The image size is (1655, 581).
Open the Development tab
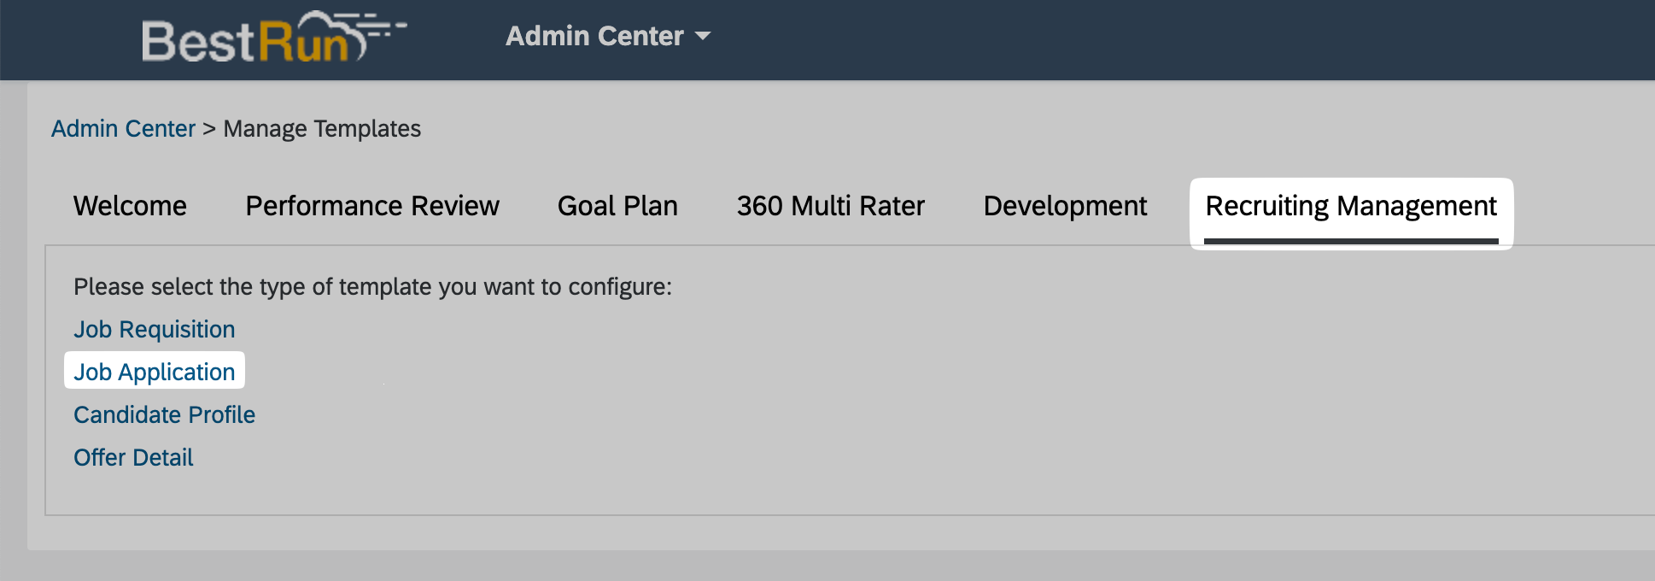pos(1064,206)
